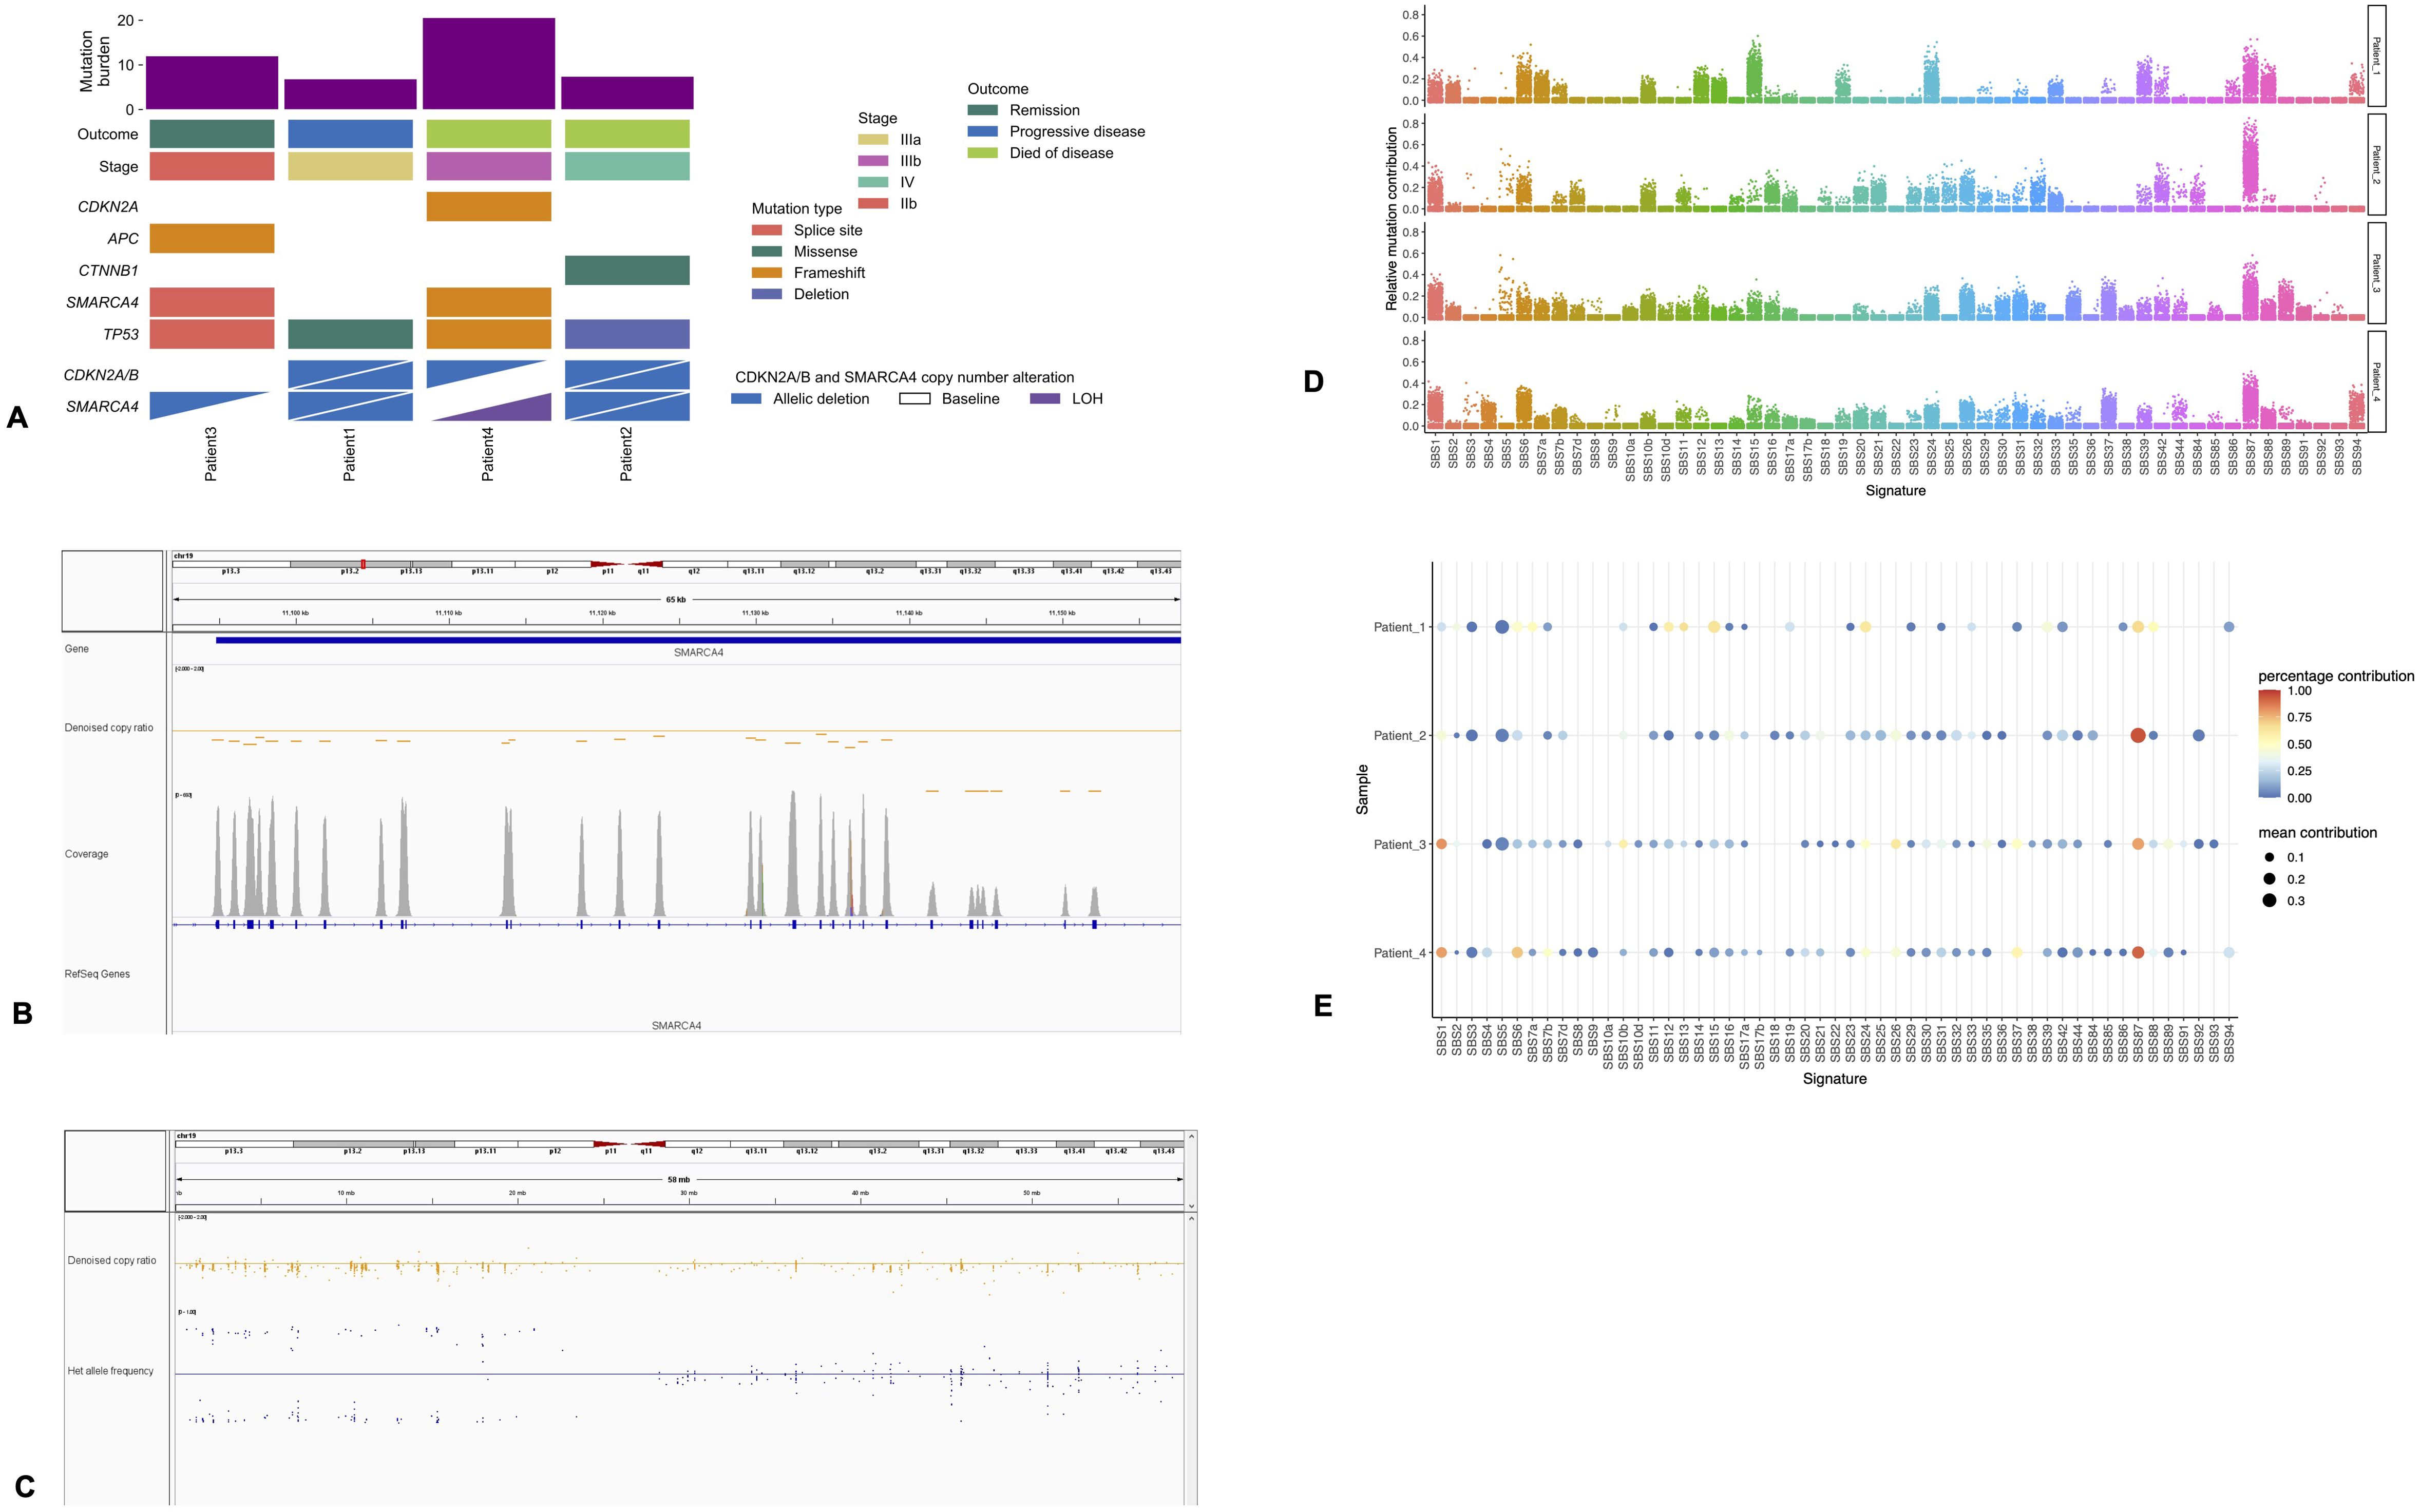Click the 'Het allele frequency' track label
Viewport: 2420px width, 1512px height.
(110, 1371)
